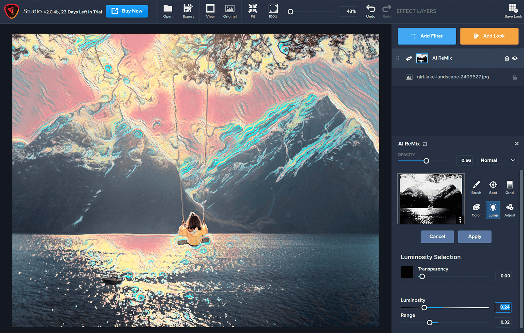The height and width of the screenshot is (333, 524).
Task: Select the AI ReMix layer name
Action: (442, 58)
